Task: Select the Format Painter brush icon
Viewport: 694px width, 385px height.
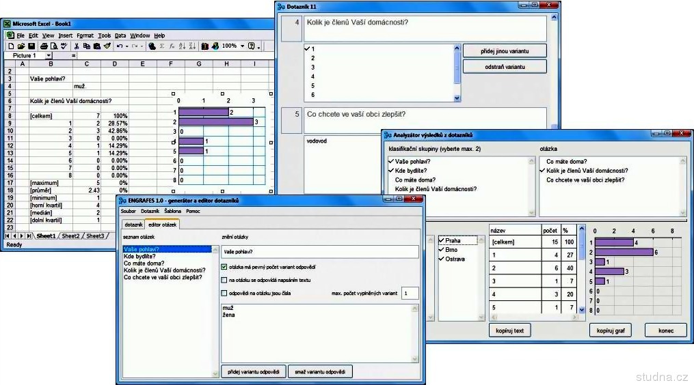Action: point(107,46)
